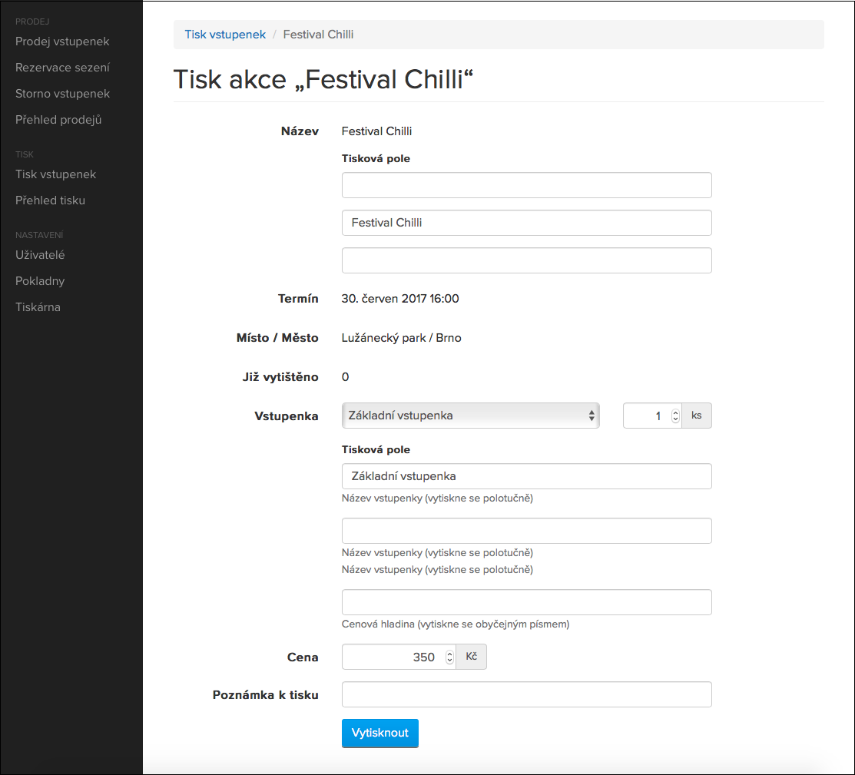Image resolution: width=855 pixels, height=775 pixels.
Task: Select Tisk vstupenek in sidebar
Action: (x=55, y=174)
